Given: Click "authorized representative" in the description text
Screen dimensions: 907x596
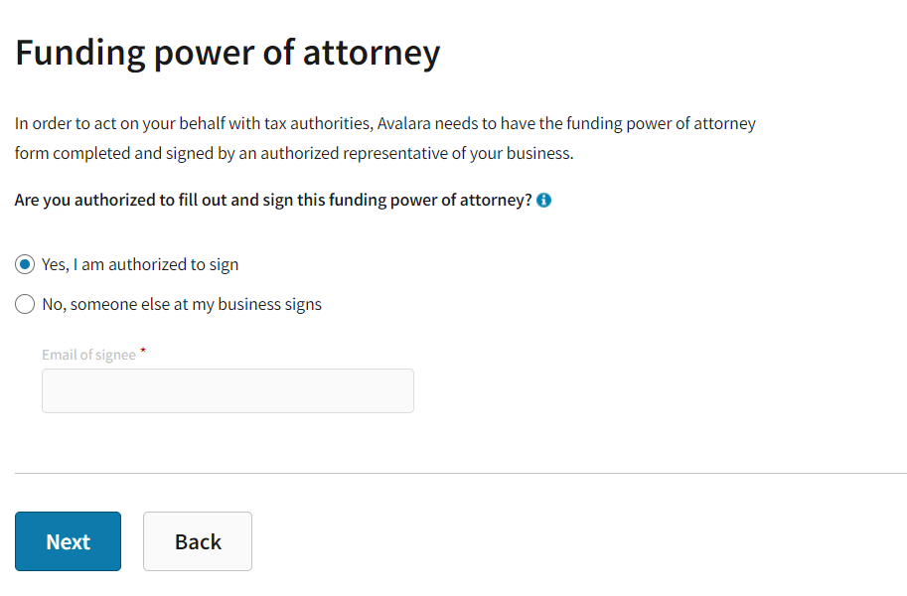Looking at the screenshot, I should click(377, 154).
